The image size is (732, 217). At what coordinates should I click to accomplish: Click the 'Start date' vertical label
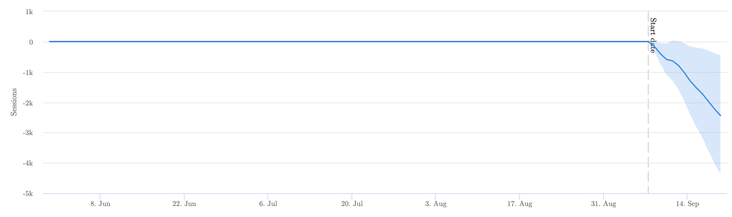coord(653,35)
